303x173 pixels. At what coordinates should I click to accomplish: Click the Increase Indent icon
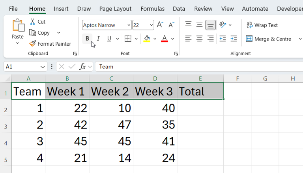point(234,39)
